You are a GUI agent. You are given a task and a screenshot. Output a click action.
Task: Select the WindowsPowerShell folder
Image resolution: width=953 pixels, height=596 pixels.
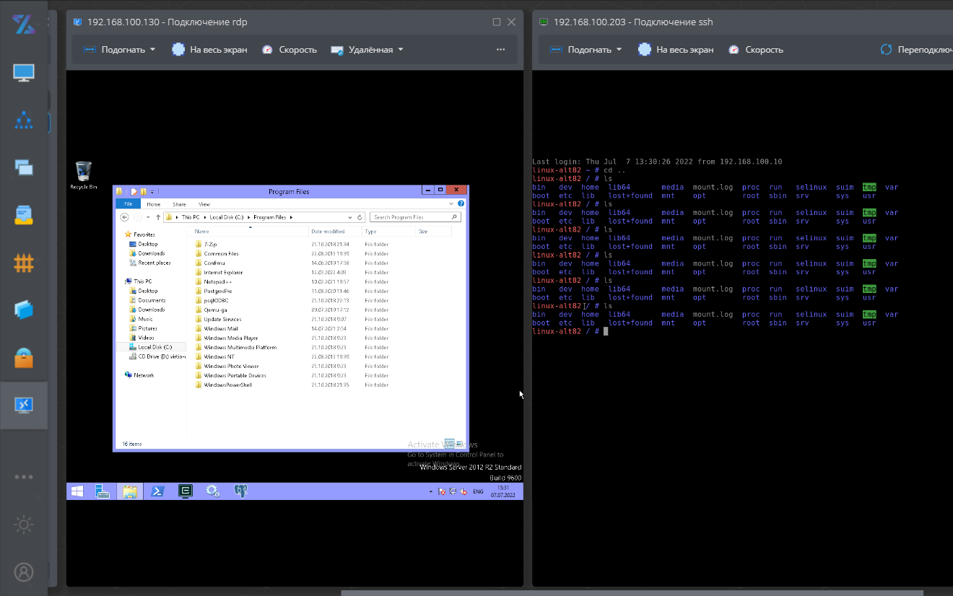(x=223, y=385)
